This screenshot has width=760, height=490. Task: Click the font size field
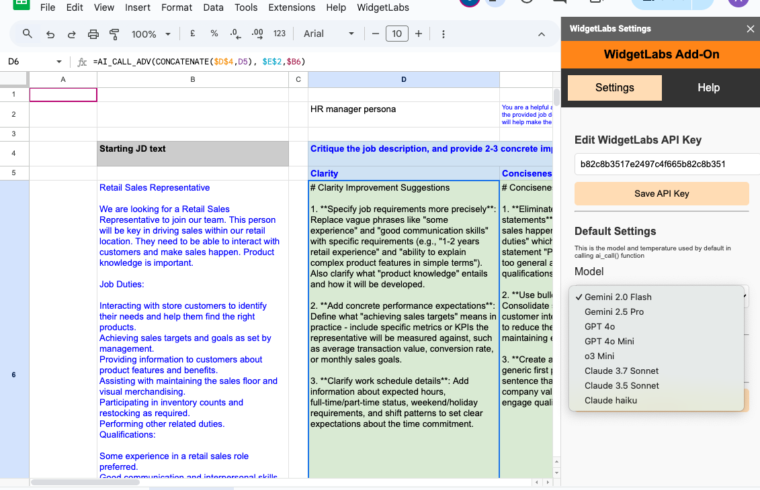coord(397,34)
